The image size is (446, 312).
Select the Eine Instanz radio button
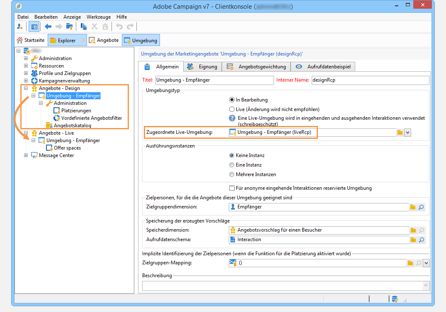point(232,165)
